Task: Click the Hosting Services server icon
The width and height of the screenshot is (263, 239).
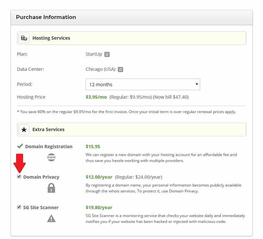Action: tap(24, 38)
